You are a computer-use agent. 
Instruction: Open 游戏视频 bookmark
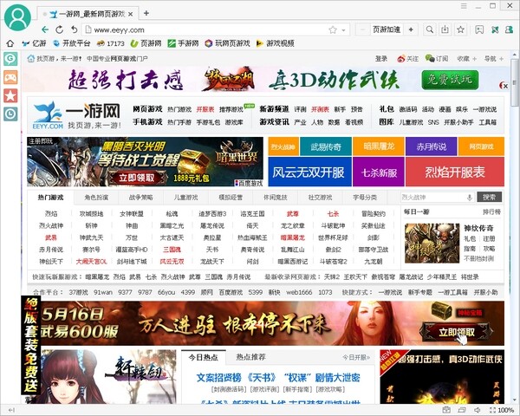[x=275, y=43]
